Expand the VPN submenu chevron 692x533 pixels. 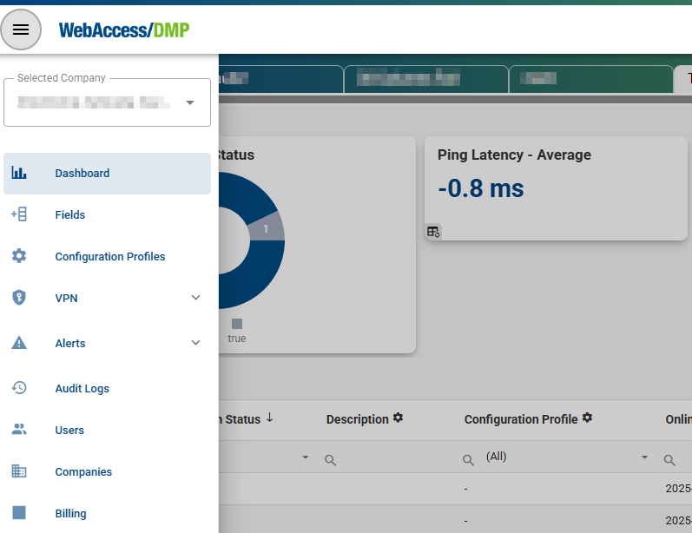(195, 298)
